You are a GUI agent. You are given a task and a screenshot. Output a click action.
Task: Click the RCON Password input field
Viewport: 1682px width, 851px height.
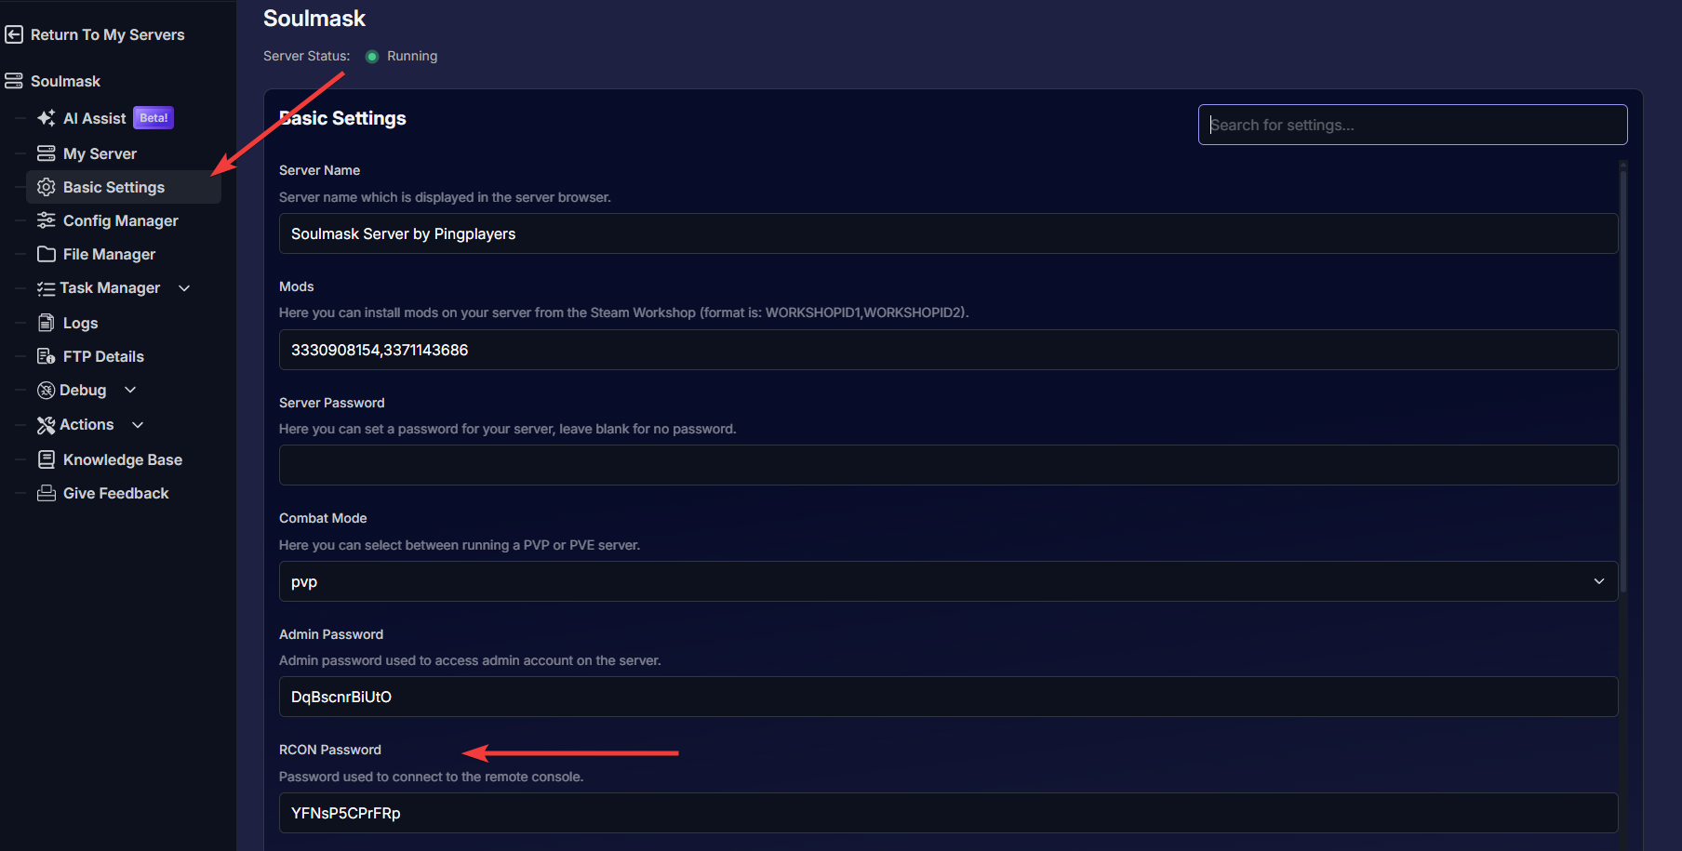click(x=948, y=813)
